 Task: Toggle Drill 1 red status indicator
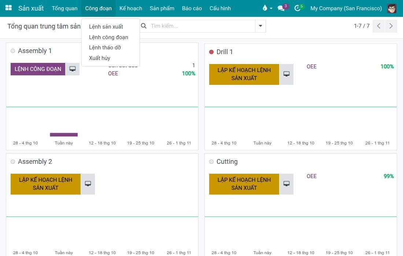point(211,52)
